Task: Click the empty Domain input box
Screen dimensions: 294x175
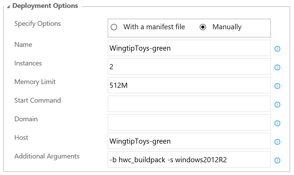Action: pyautogui.click(x=189, y=122)
